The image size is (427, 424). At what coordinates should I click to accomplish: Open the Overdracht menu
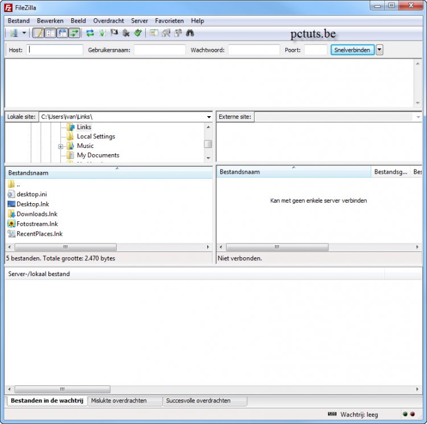[x=108, y=20]
